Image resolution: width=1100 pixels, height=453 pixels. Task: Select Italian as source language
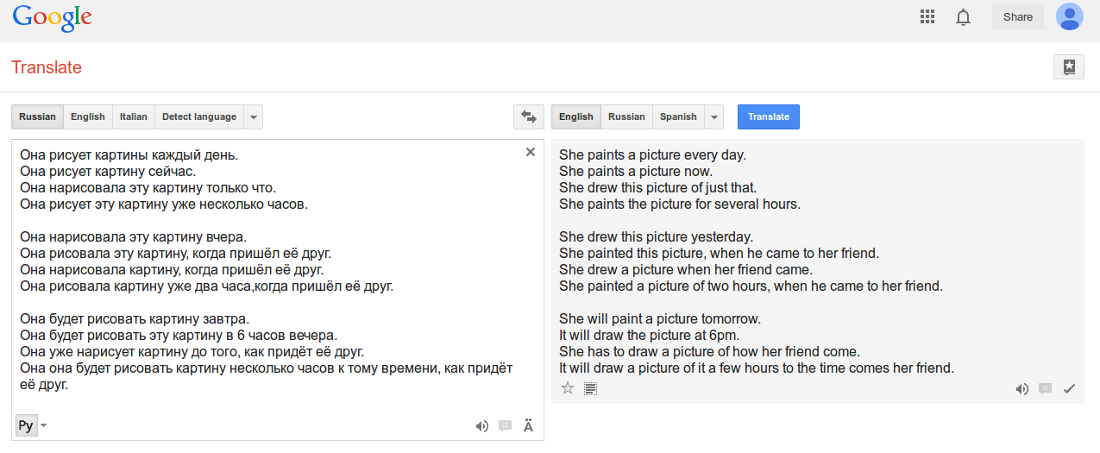point(134,116)
